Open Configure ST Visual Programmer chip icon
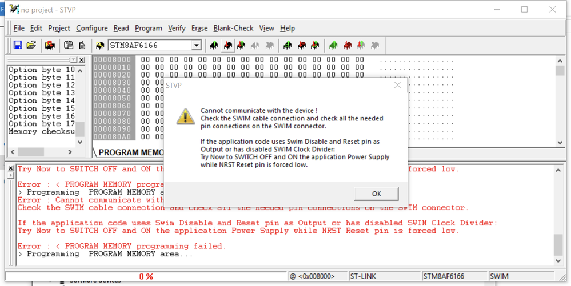The width and height of the screenshot is (571, 286). [50, 45]
